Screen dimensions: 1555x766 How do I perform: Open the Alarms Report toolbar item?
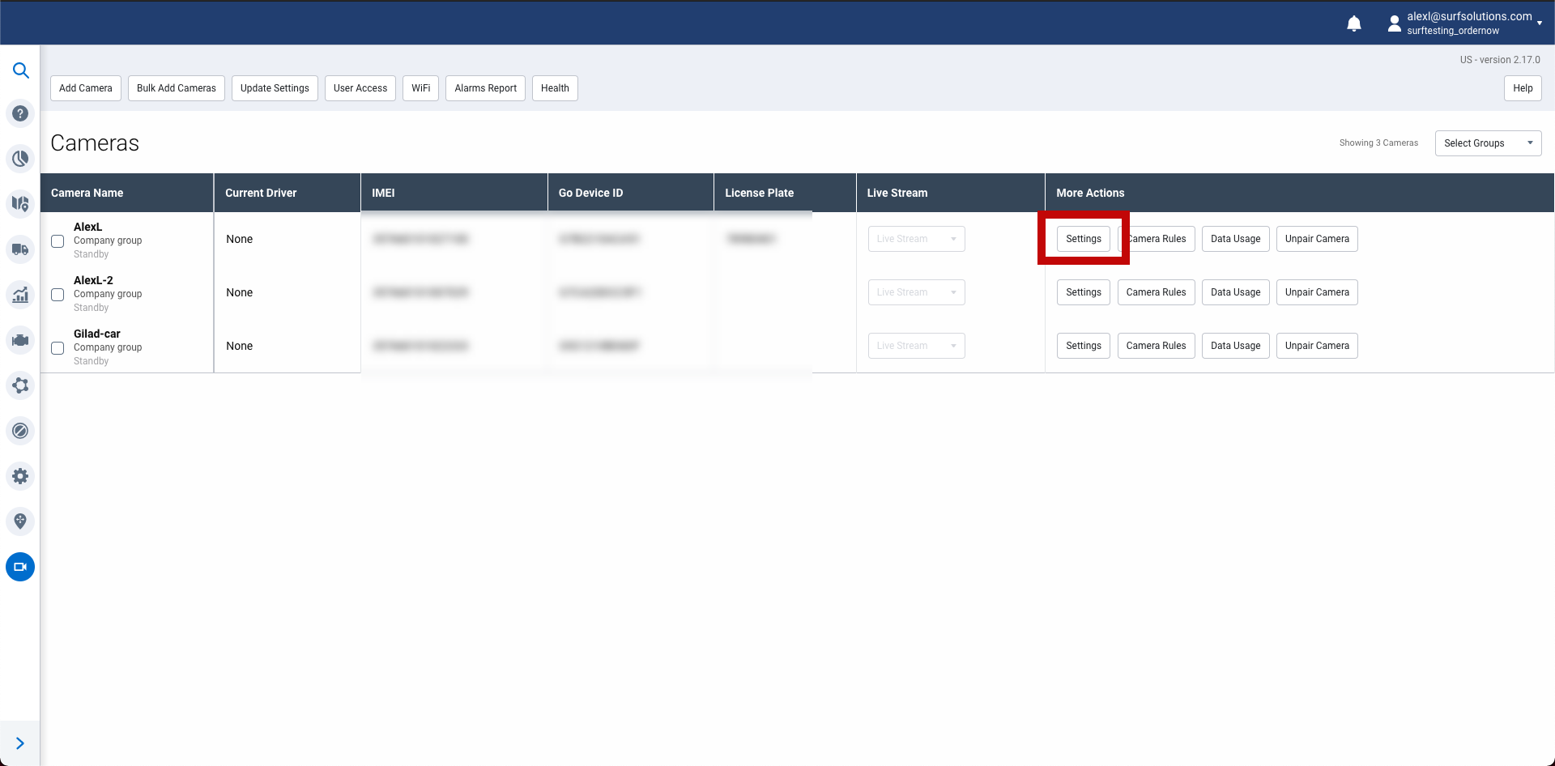(x=485, y=88)
